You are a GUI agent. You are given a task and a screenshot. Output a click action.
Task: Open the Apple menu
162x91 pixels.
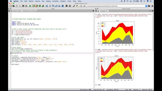coord(11,1)
